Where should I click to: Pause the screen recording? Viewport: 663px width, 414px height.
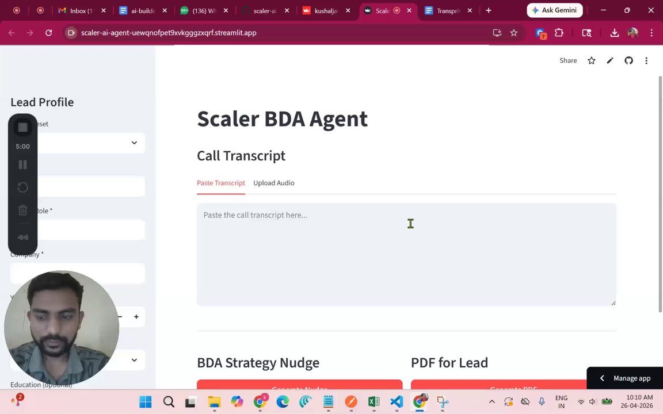[23, 164]
